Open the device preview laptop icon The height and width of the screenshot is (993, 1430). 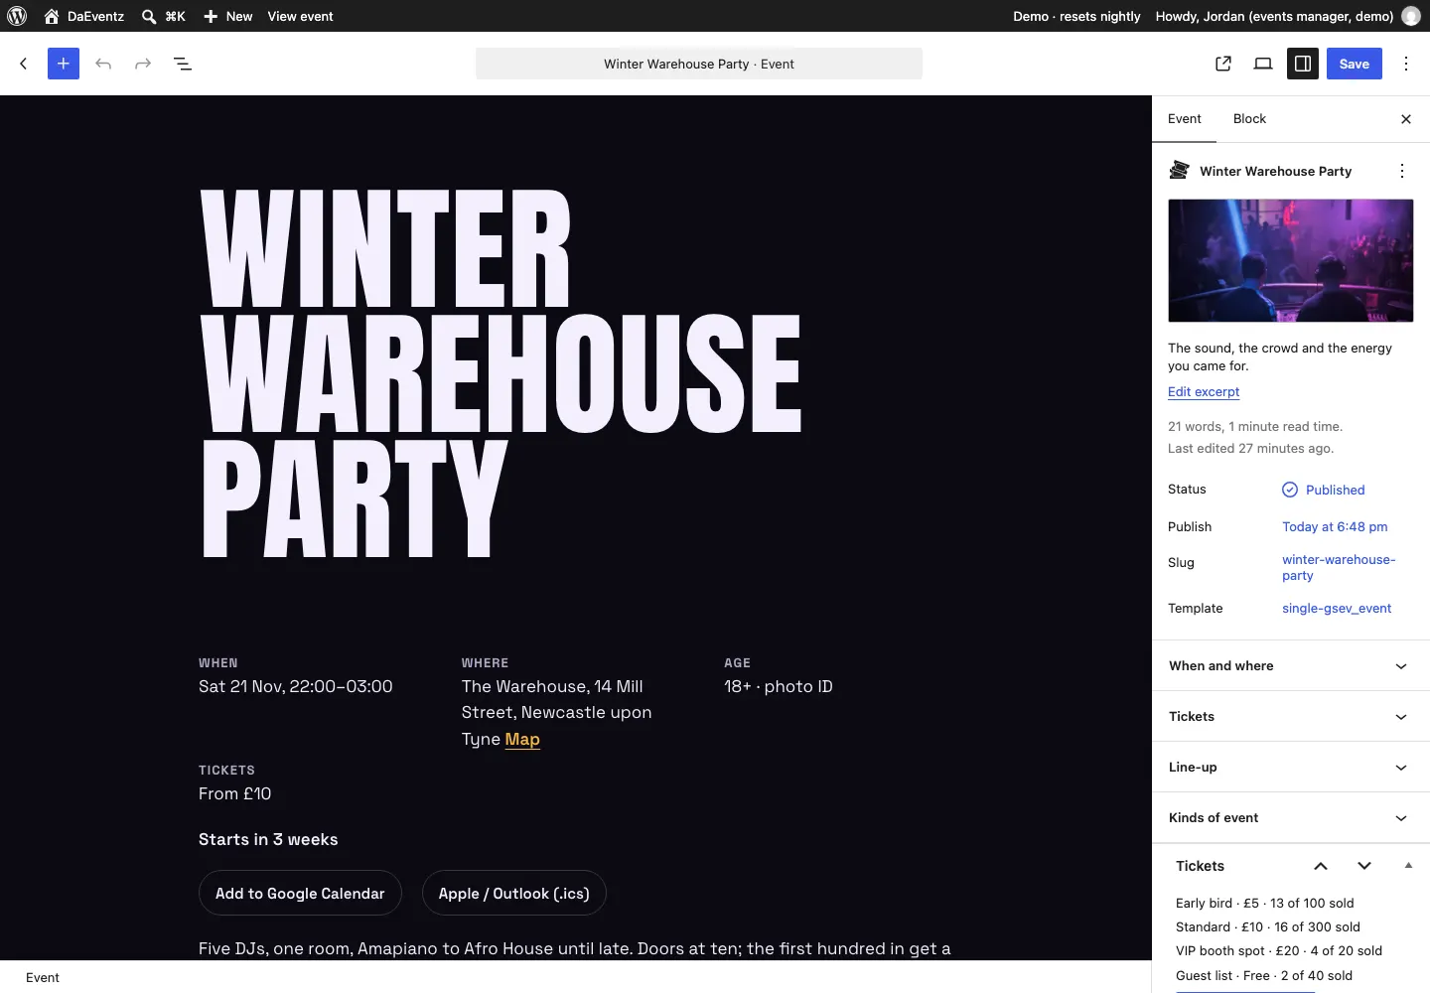pyautogui.click(x=1263, y=64)
